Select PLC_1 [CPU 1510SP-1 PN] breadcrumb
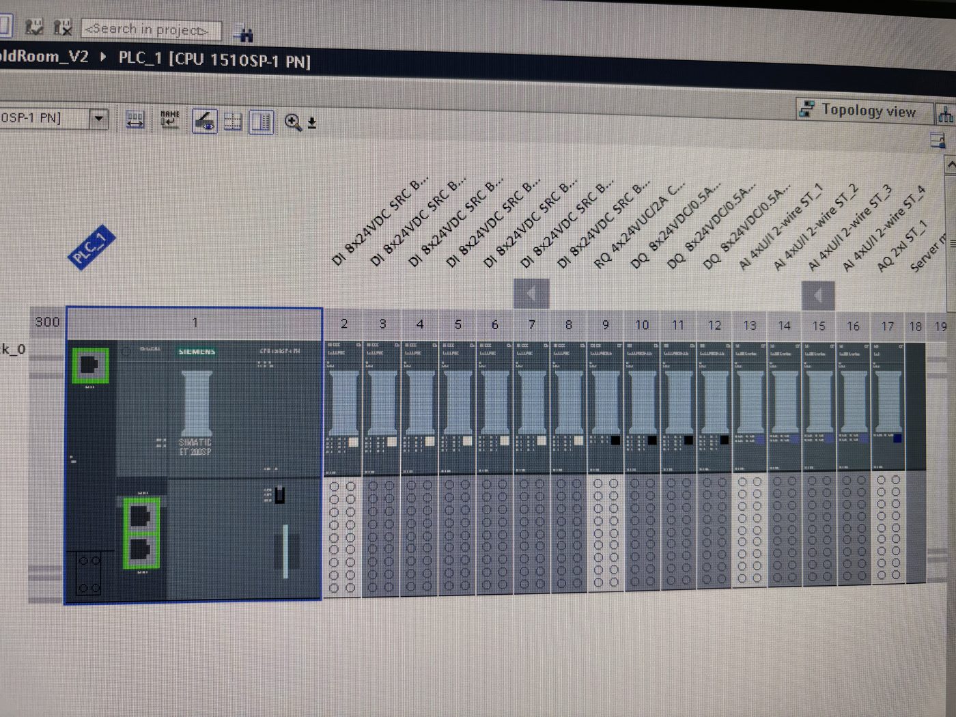The image size is (956, 717). [x=214, y=59]
